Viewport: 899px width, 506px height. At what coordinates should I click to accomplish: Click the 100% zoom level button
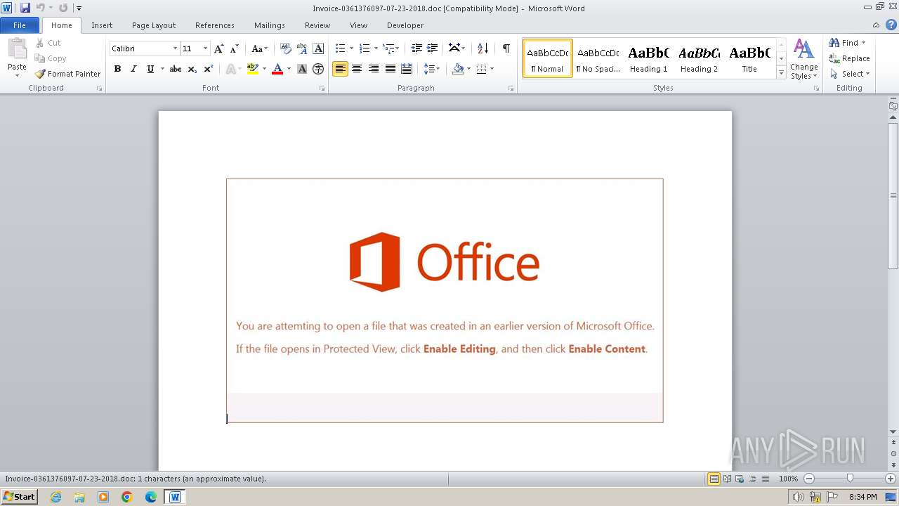[788, 479]
